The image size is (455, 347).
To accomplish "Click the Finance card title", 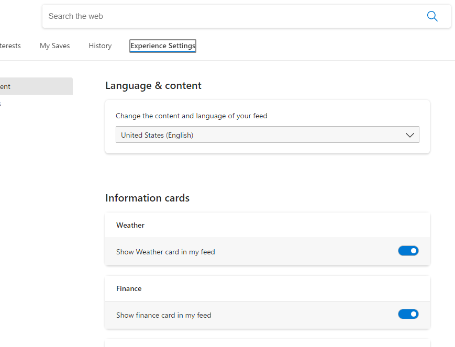I will 129,289.
